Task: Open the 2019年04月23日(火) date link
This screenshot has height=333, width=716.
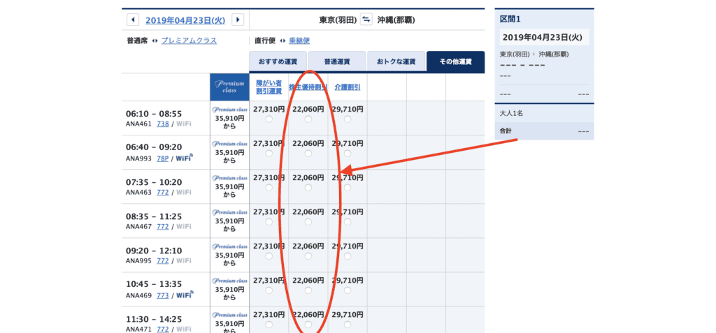Action: (x=185, y=20)
